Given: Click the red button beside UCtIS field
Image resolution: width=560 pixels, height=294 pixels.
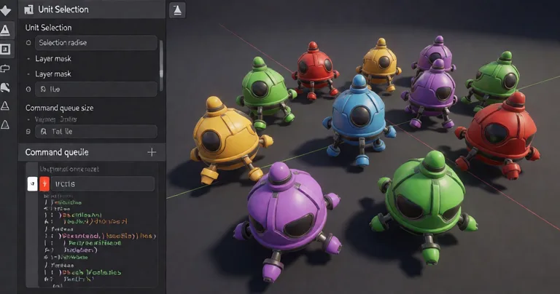Looking at the screenshot, I should 44,184.
